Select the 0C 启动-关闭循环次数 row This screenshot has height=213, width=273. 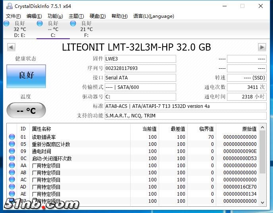pos(52,158)
